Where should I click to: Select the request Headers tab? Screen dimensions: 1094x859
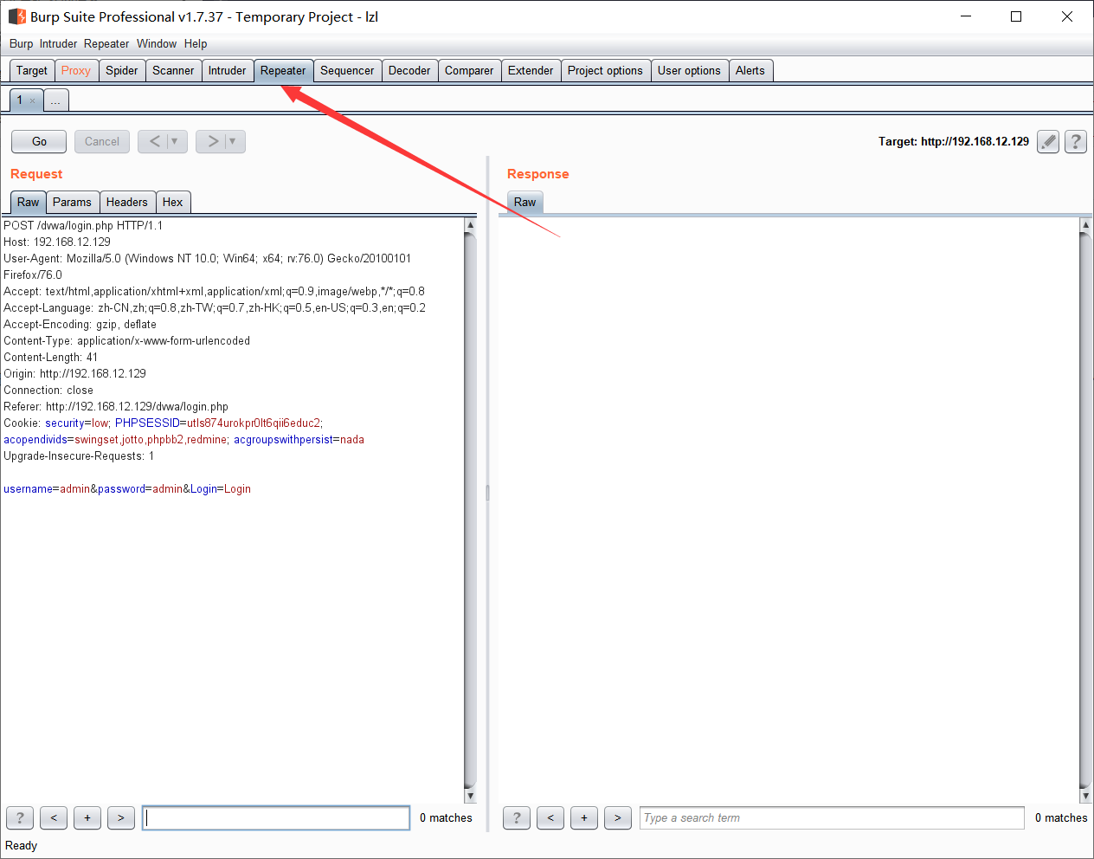click(127, 202)
